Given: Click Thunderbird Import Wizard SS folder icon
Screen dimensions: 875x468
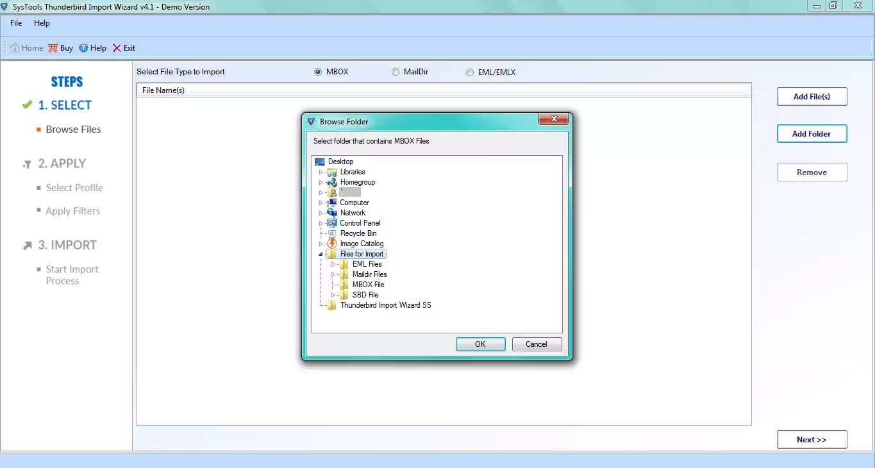Looking at the screenshot, I should [x=332, y=305].
